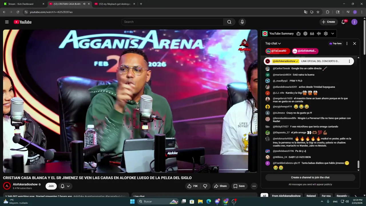
Task: Open the ChatGPT icon in YouTube Summary
Action: pyautogui.click(x=305, y=34)
